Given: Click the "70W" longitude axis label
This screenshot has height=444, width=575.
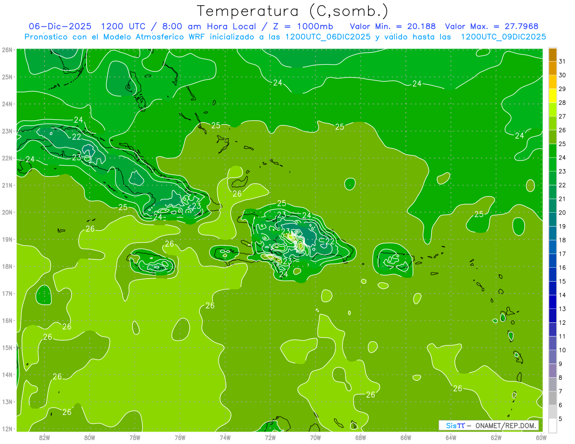Looking at the screenshot, I should click(x=315, y=437).
